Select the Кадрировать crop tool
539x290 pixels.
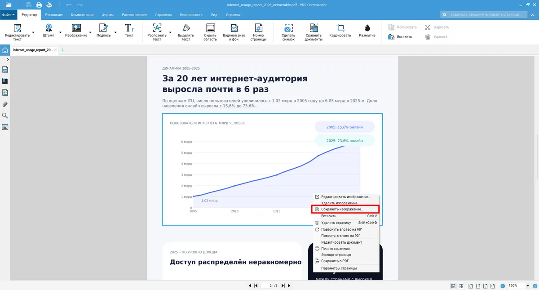340,31
